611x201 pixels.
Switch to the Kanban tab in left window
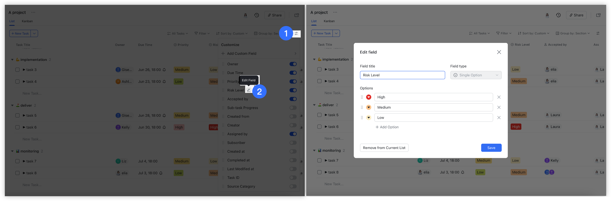pyautogui.click(x=27, y=21)
